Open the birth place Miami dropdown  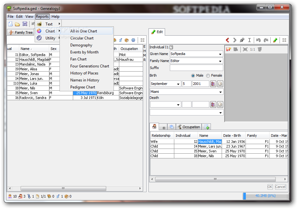[220, 92]
